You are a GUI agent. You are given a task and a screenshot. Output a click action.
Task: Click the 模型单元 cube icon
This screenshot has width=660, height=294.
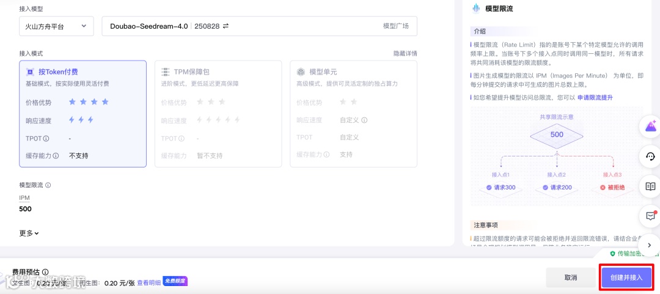pyautogui.click(x=301, y=72)
